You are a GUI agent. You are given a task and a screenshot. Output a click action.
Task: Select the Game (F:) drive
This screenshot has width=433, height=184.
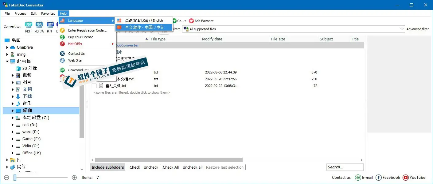point(31,139)
